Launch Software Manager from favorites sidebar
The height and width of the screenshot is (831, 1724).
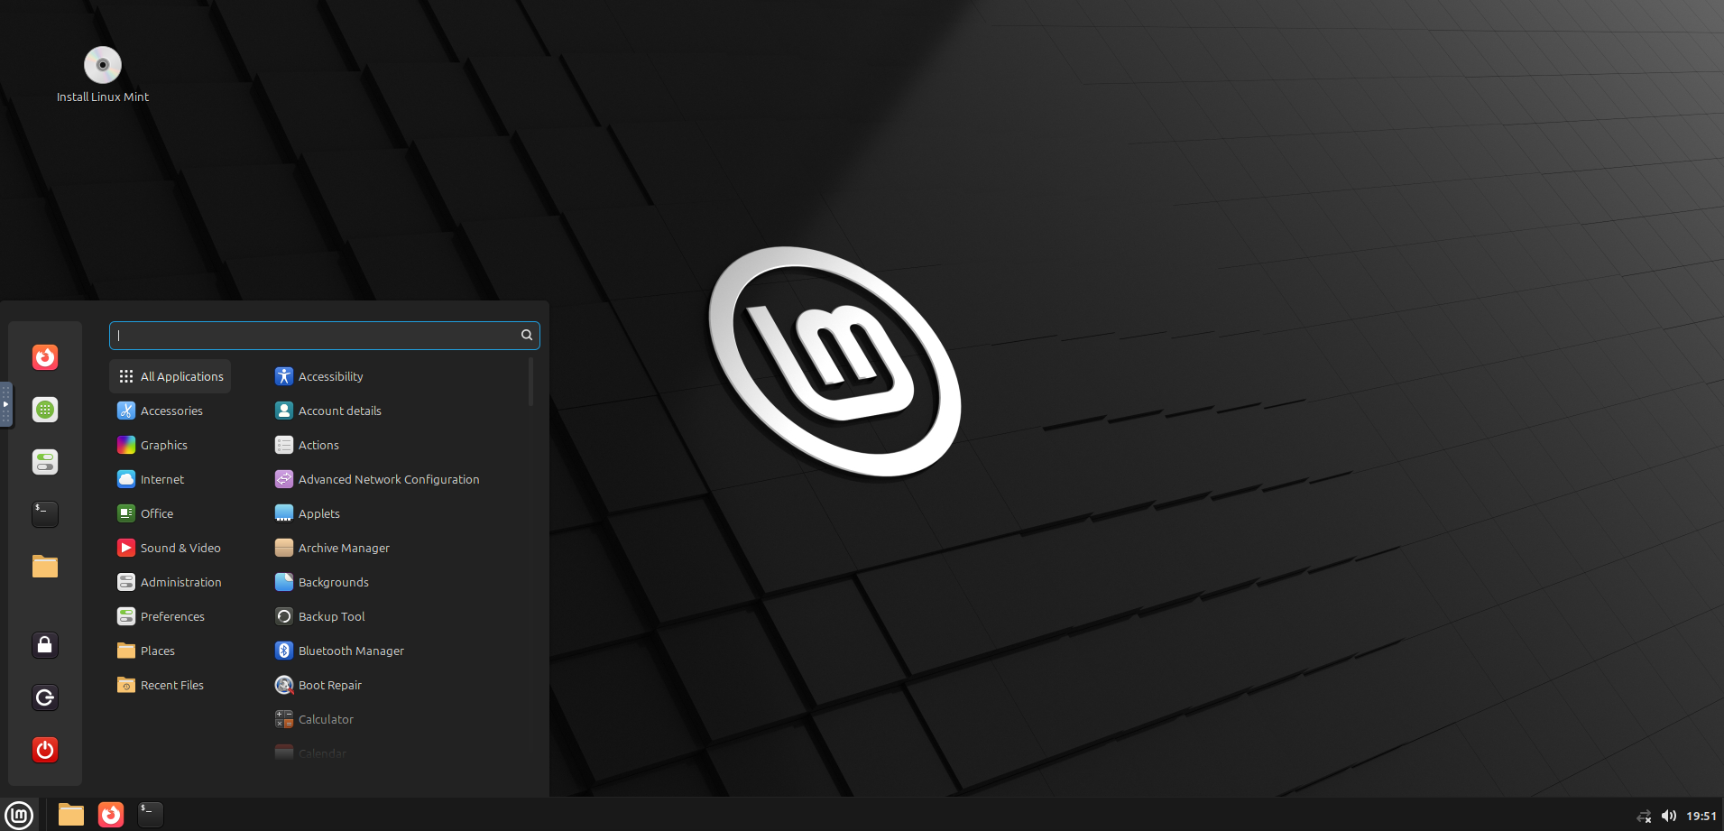pos(45,410)
